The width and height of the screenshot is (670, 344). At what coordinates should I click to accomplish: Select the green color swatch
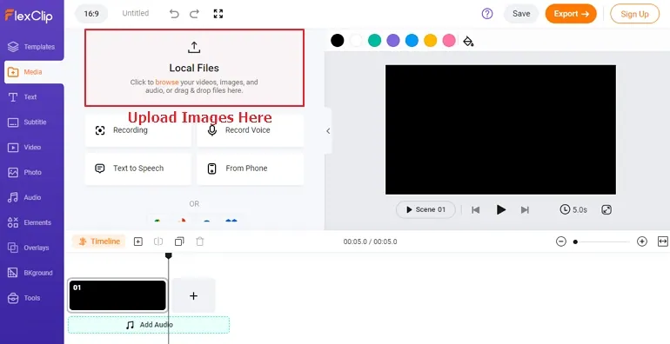pos(374,41)
